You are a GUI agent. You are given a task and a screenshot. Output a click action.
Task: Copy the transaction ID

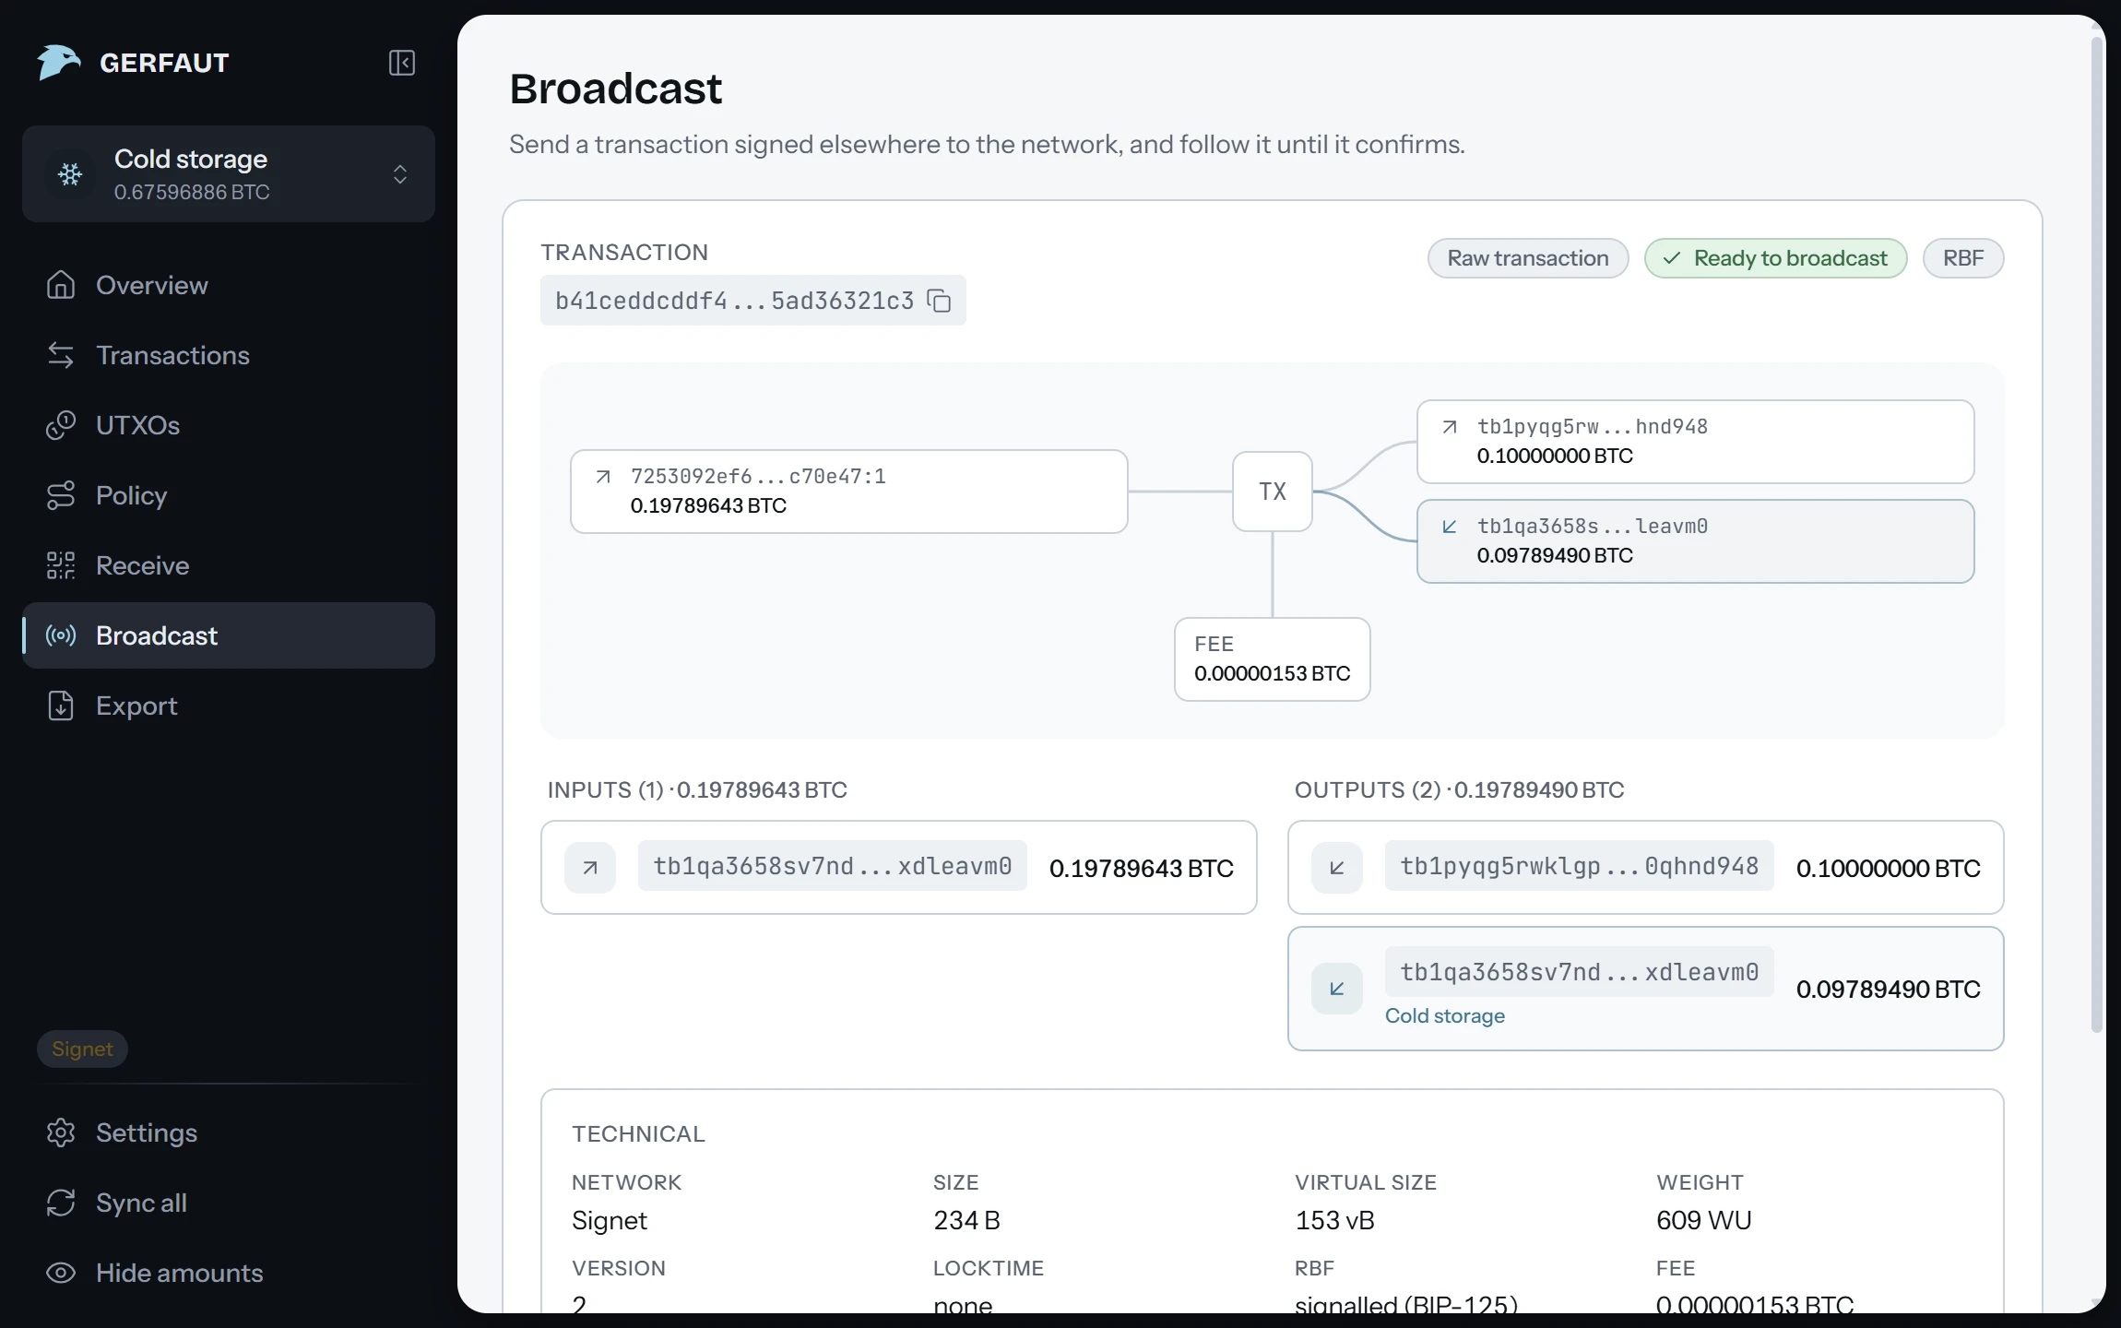coord(939,301)
